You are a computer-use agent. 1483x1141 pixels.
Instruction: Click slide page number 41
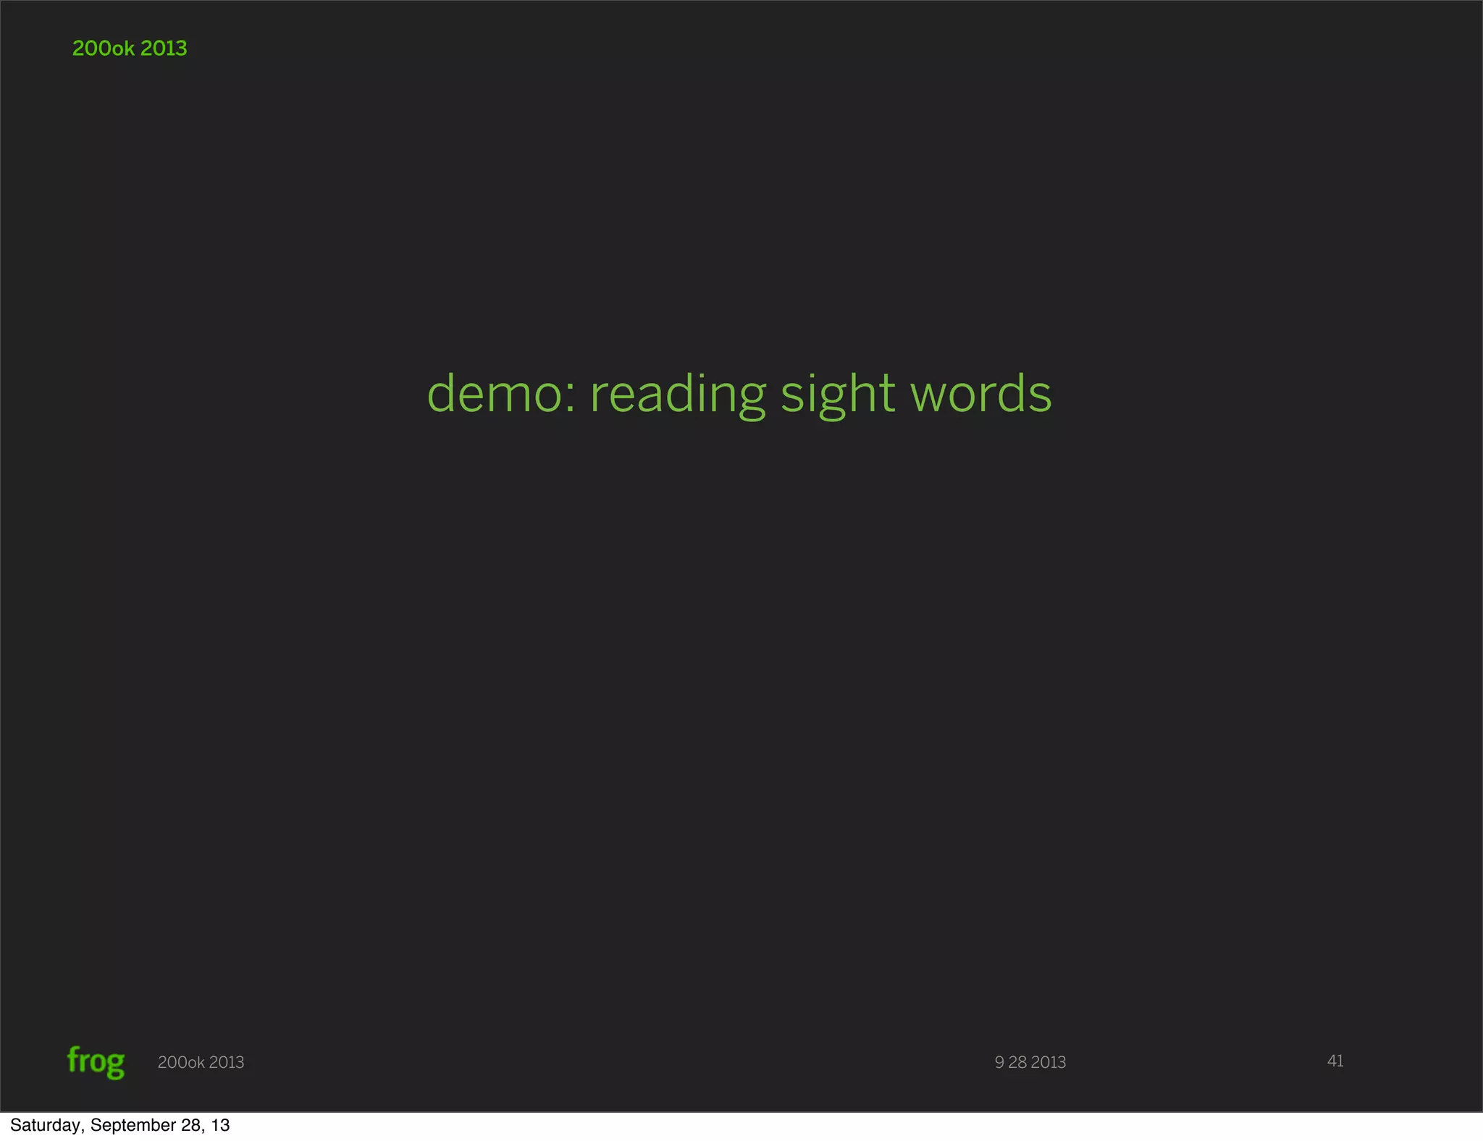click(x=1335, y=1061)
